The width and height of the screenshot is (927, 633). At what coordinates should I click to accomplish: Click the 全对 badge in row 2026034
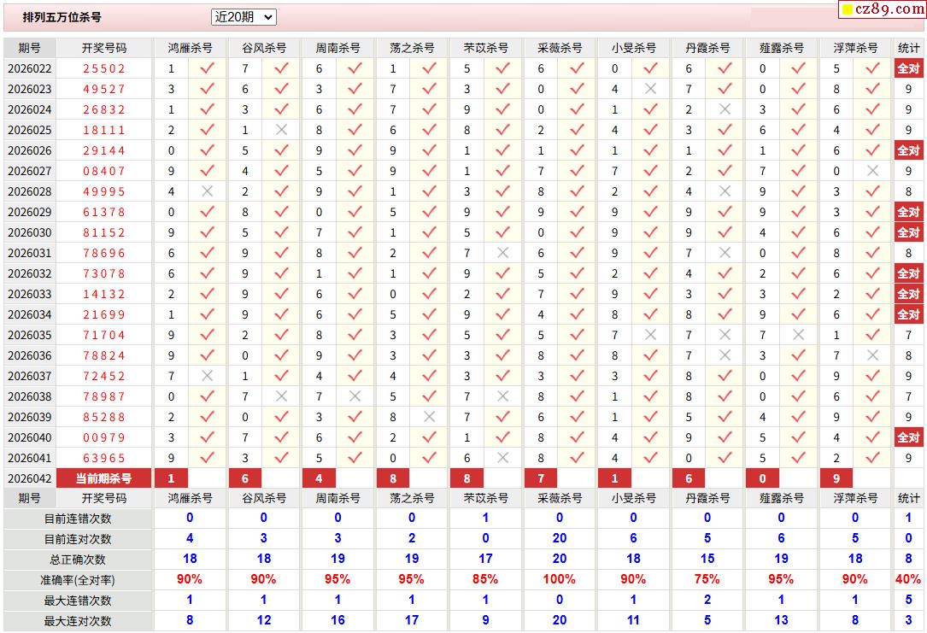point(909,314)
